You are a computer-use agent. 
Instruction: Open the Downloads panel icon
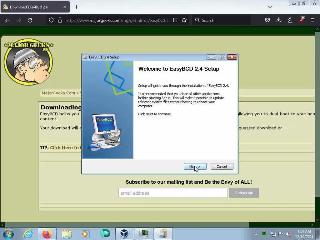(278, 20)
